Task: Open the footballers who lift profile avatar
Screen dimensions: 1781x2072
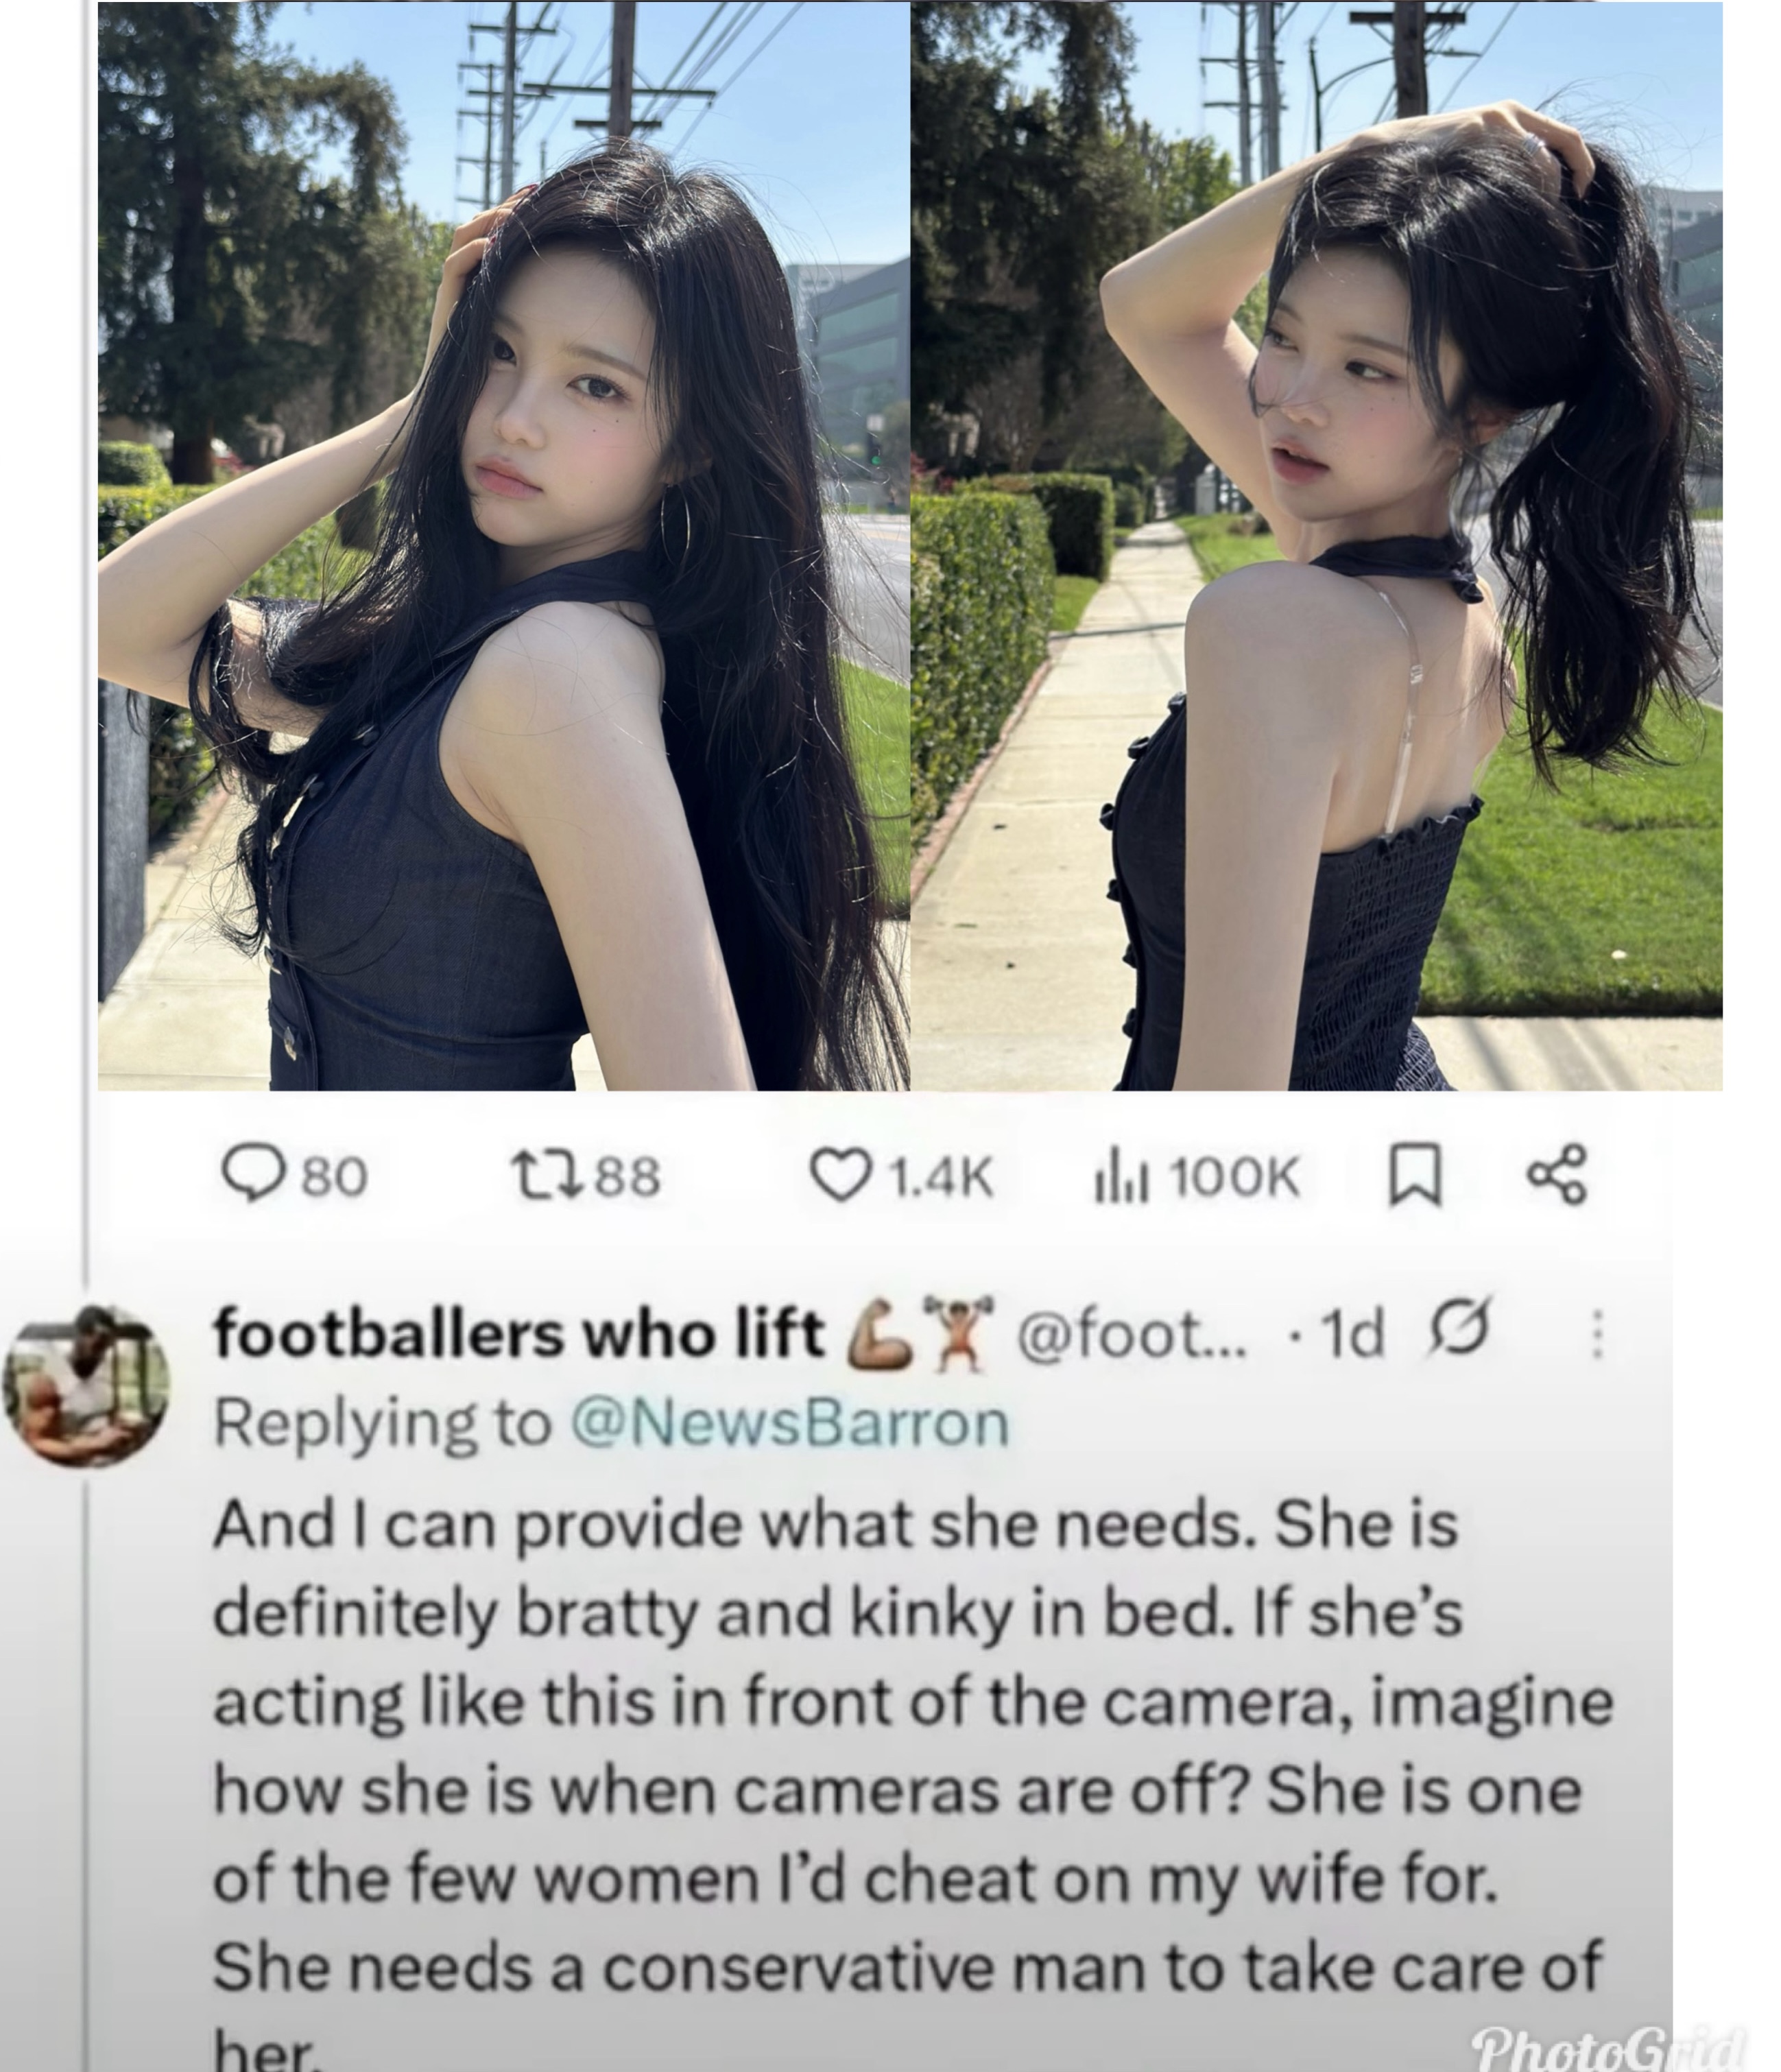Action: (87, 1386)
